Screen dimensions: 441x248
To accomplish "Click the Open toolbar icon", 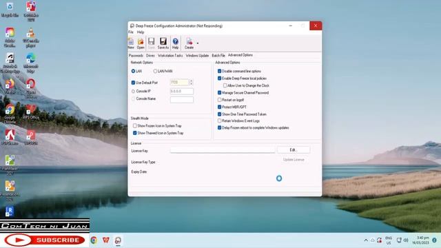I will tap(141, 43).
